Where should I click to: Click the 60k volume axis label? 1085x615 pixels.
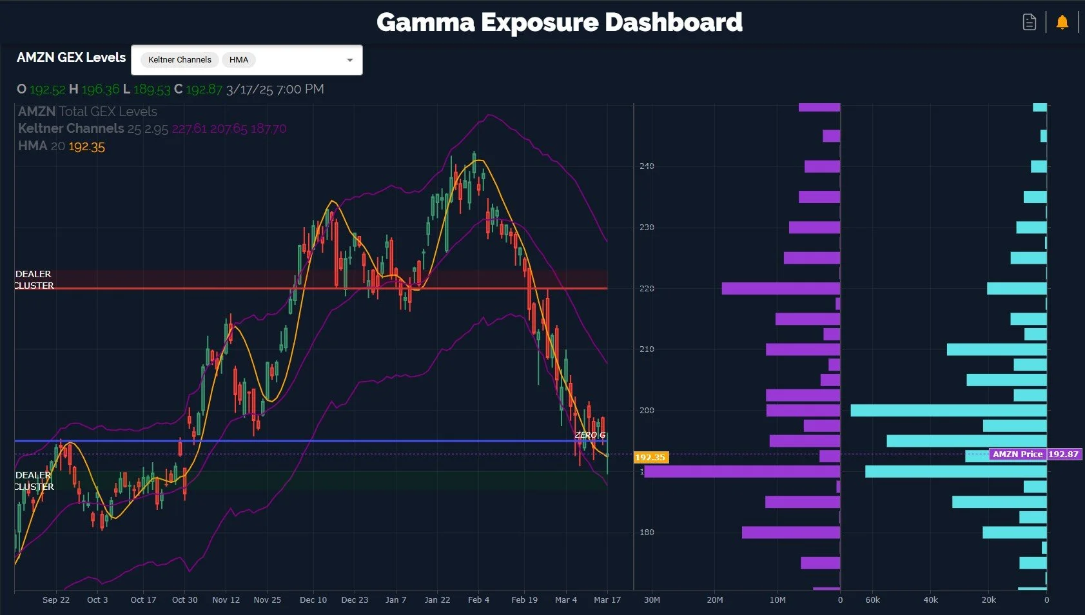(x=872, y=600)
